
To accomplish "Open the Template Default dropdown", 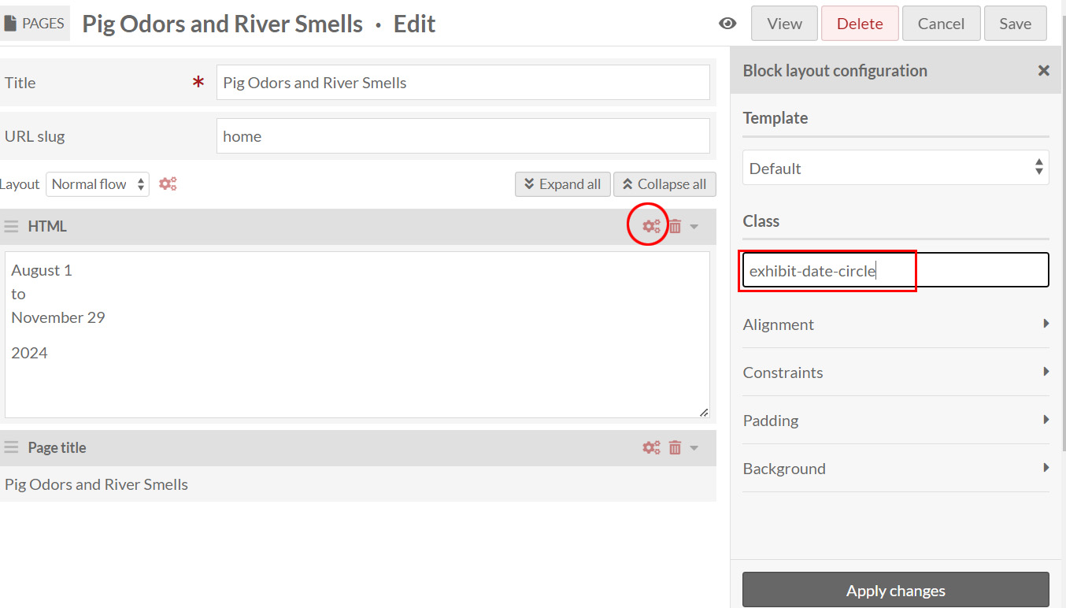I will point(895,169).
